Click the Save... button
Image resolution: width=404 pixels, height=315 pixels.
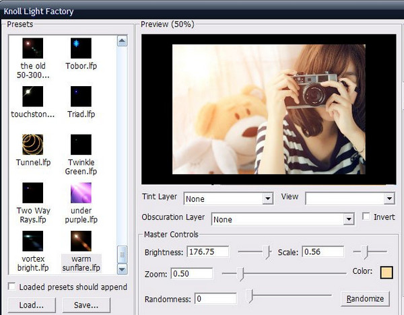tap(86, 305)
